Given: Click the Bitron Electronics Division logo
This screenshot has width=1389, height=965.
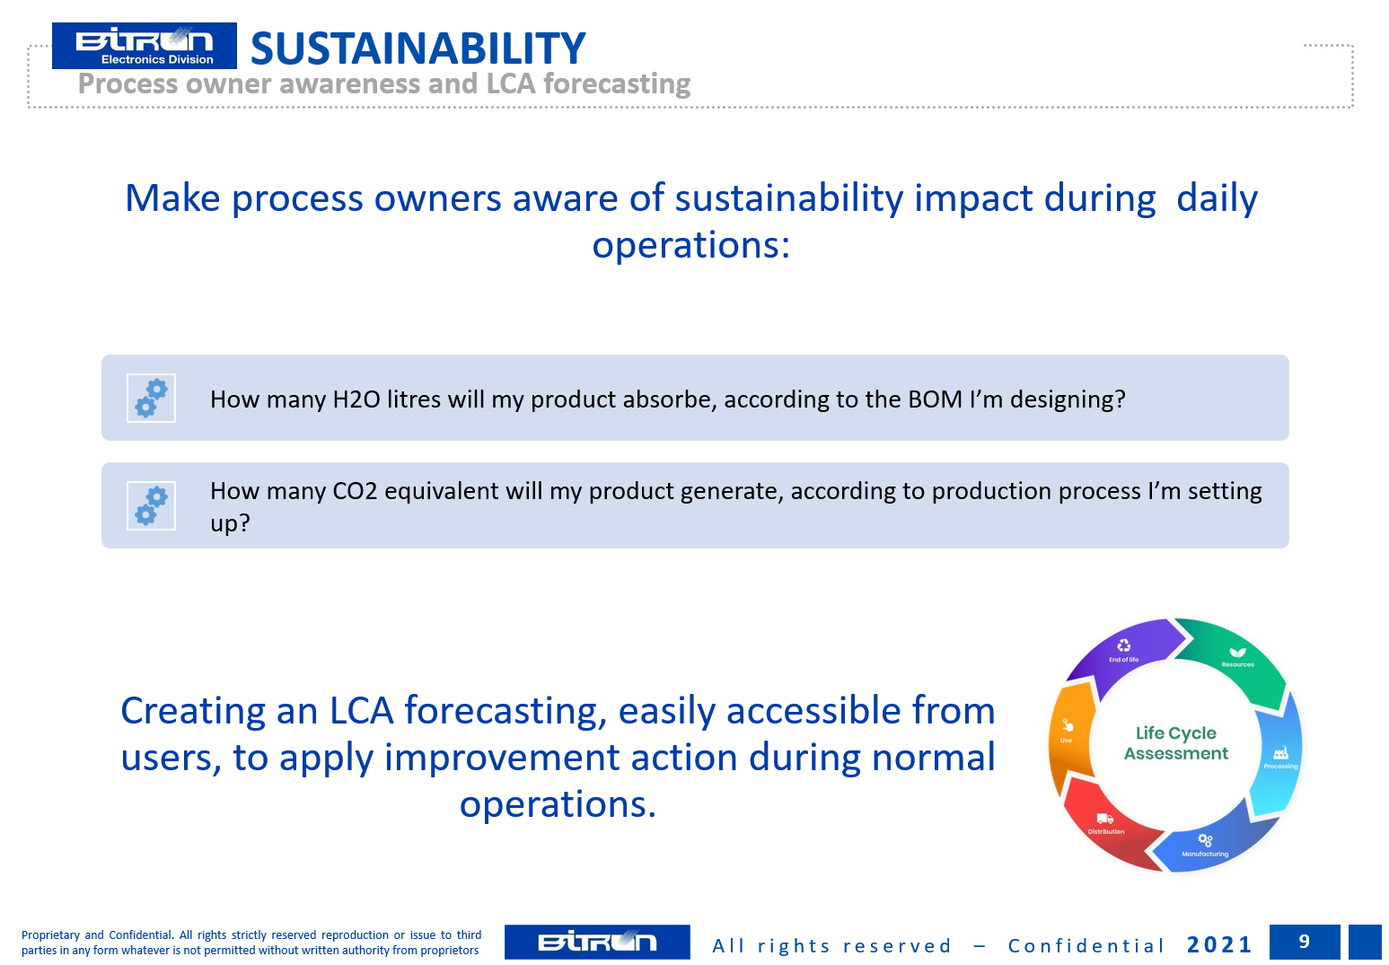Looking at the screenshot, I should pyautogui.click(x=145, y=46).
